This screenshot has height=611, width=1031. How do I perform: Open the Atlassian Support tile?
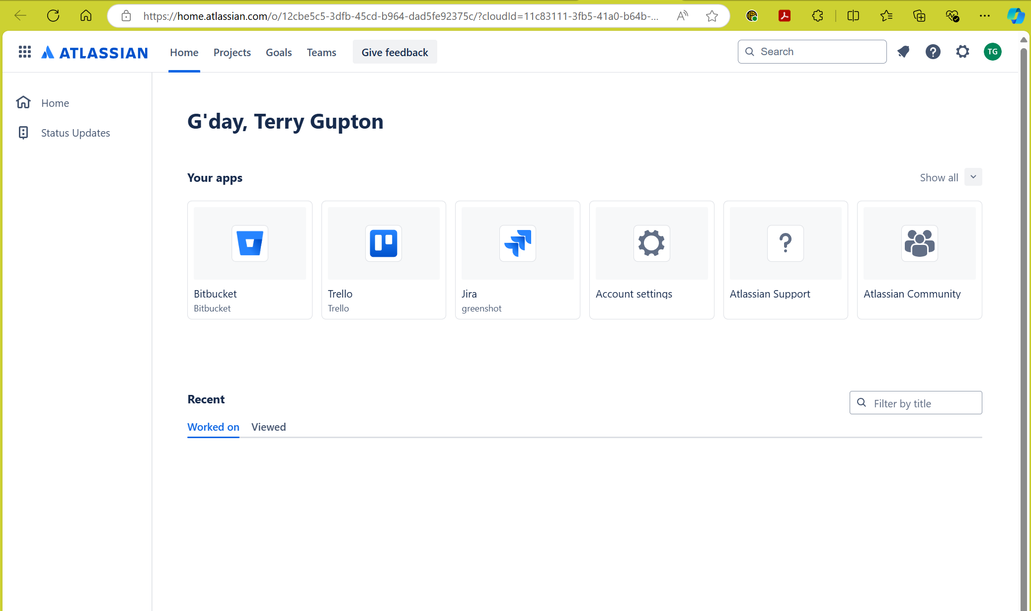(x=786, y=260)
